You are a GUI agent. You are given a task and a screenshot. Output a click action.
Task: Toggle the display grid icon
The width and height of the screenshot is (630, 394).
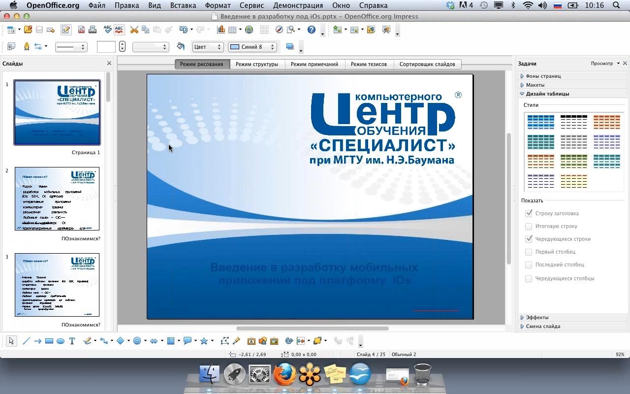point(264,30)
